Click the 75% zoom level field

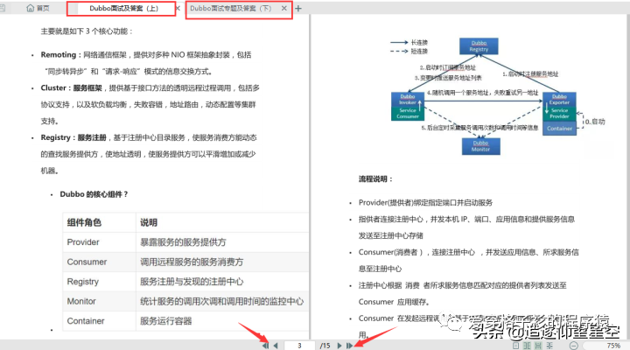(x=613, y=346)
